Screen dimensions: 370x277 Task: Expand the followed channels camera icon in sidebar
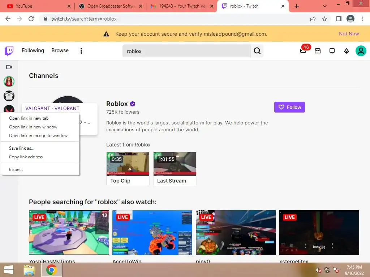pyautogui.click(x=9, y=67)
